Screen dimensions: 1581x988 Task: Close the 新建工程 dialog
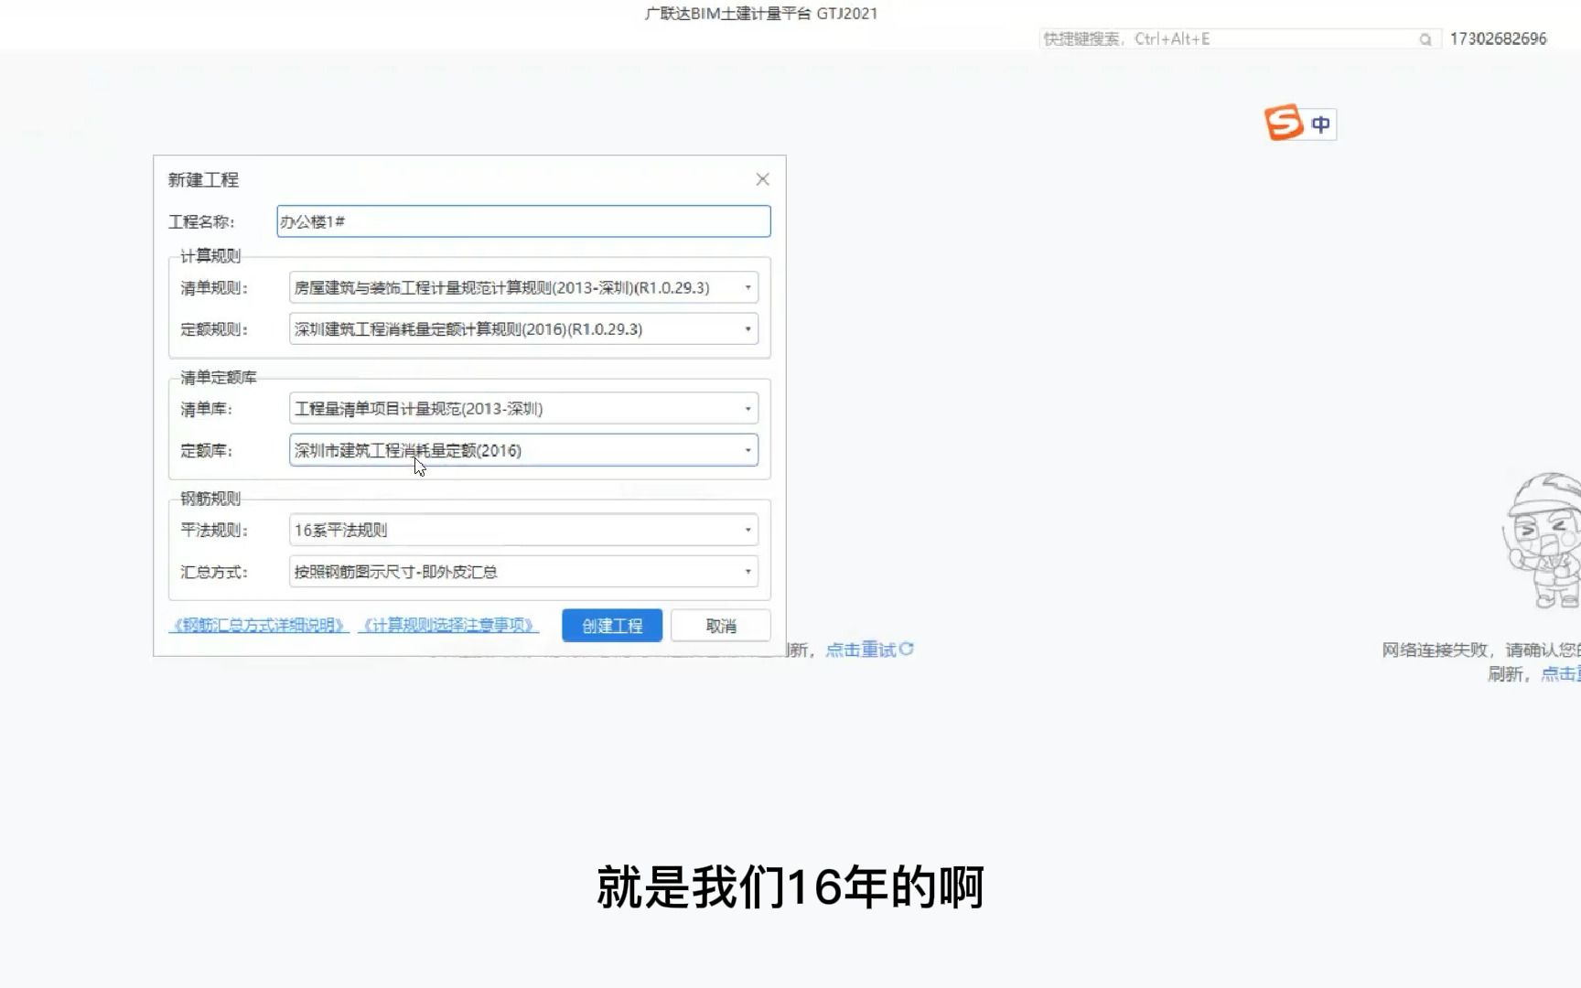tap(762, 179)
